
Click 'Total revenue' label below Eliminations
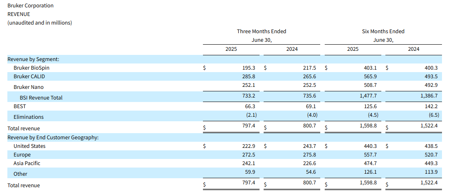coord(24,128)
